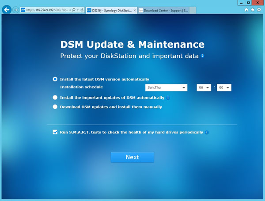Screen dimensions: 265x201
Task: Expand the address bar autocomplete dropdown arrow
Action: point(78,10)
